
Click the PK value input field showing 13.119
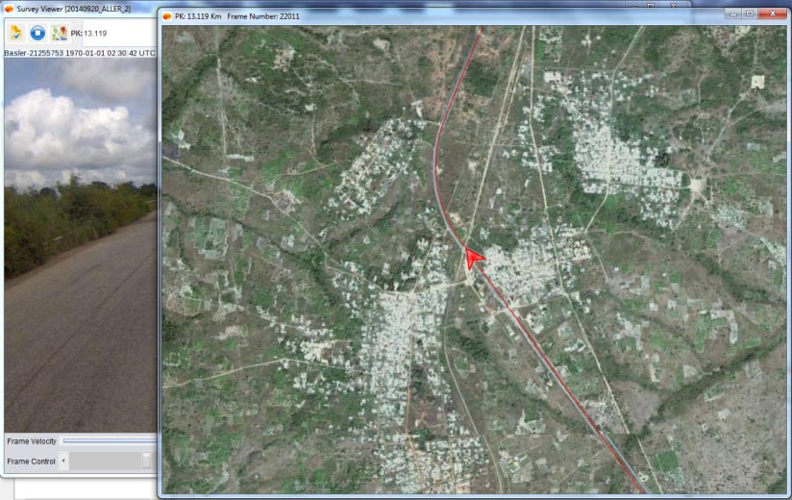[x=120, y=34]
